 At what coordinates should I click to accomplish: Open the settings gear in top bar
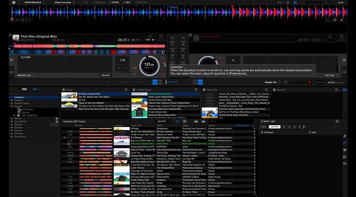(x=288, y=3)
